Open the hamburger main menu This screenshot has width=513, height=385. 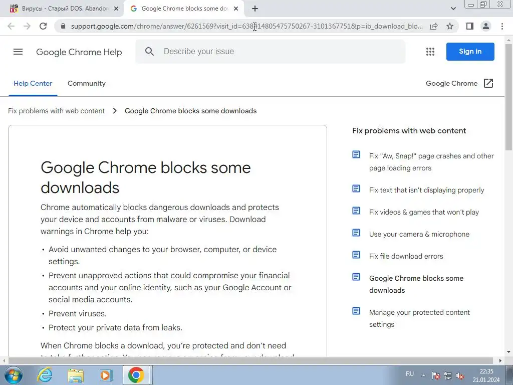(18, 52)
